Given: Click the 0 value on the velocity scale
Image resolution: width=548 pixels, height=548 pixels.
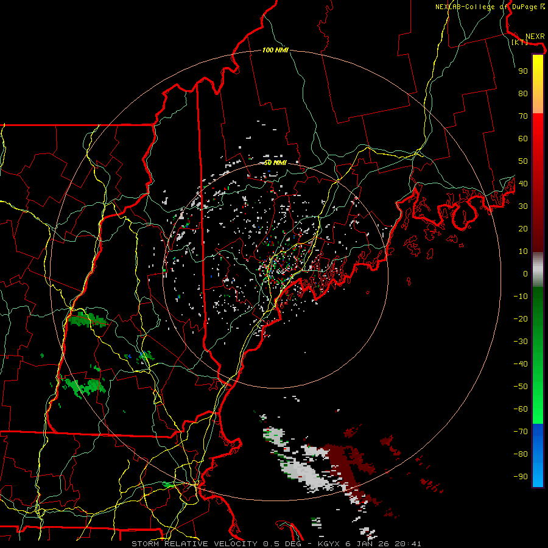Looking at the screenshot, I should (x=525, y=273).
